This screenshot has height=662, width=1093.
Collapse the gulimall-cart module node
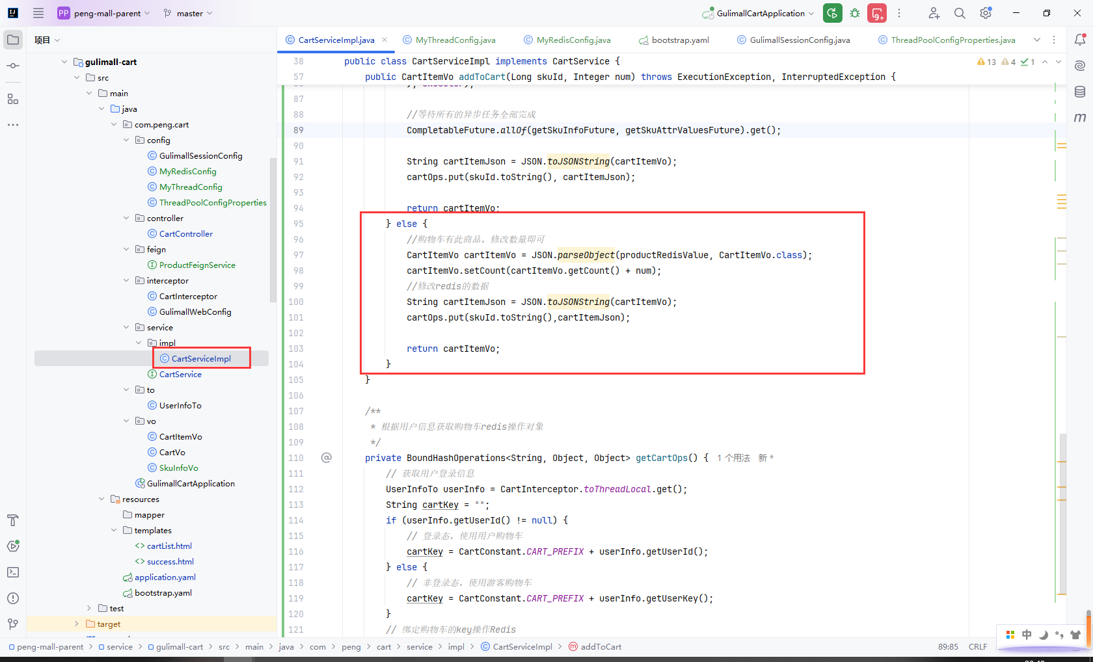tap(64, 62)
